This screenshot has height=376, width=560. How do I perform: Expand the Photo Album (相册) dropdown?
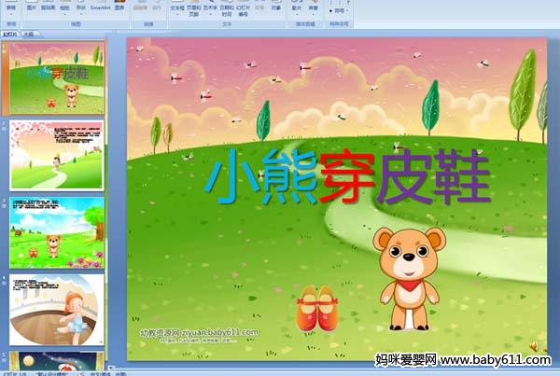click(x=63, y=8)
